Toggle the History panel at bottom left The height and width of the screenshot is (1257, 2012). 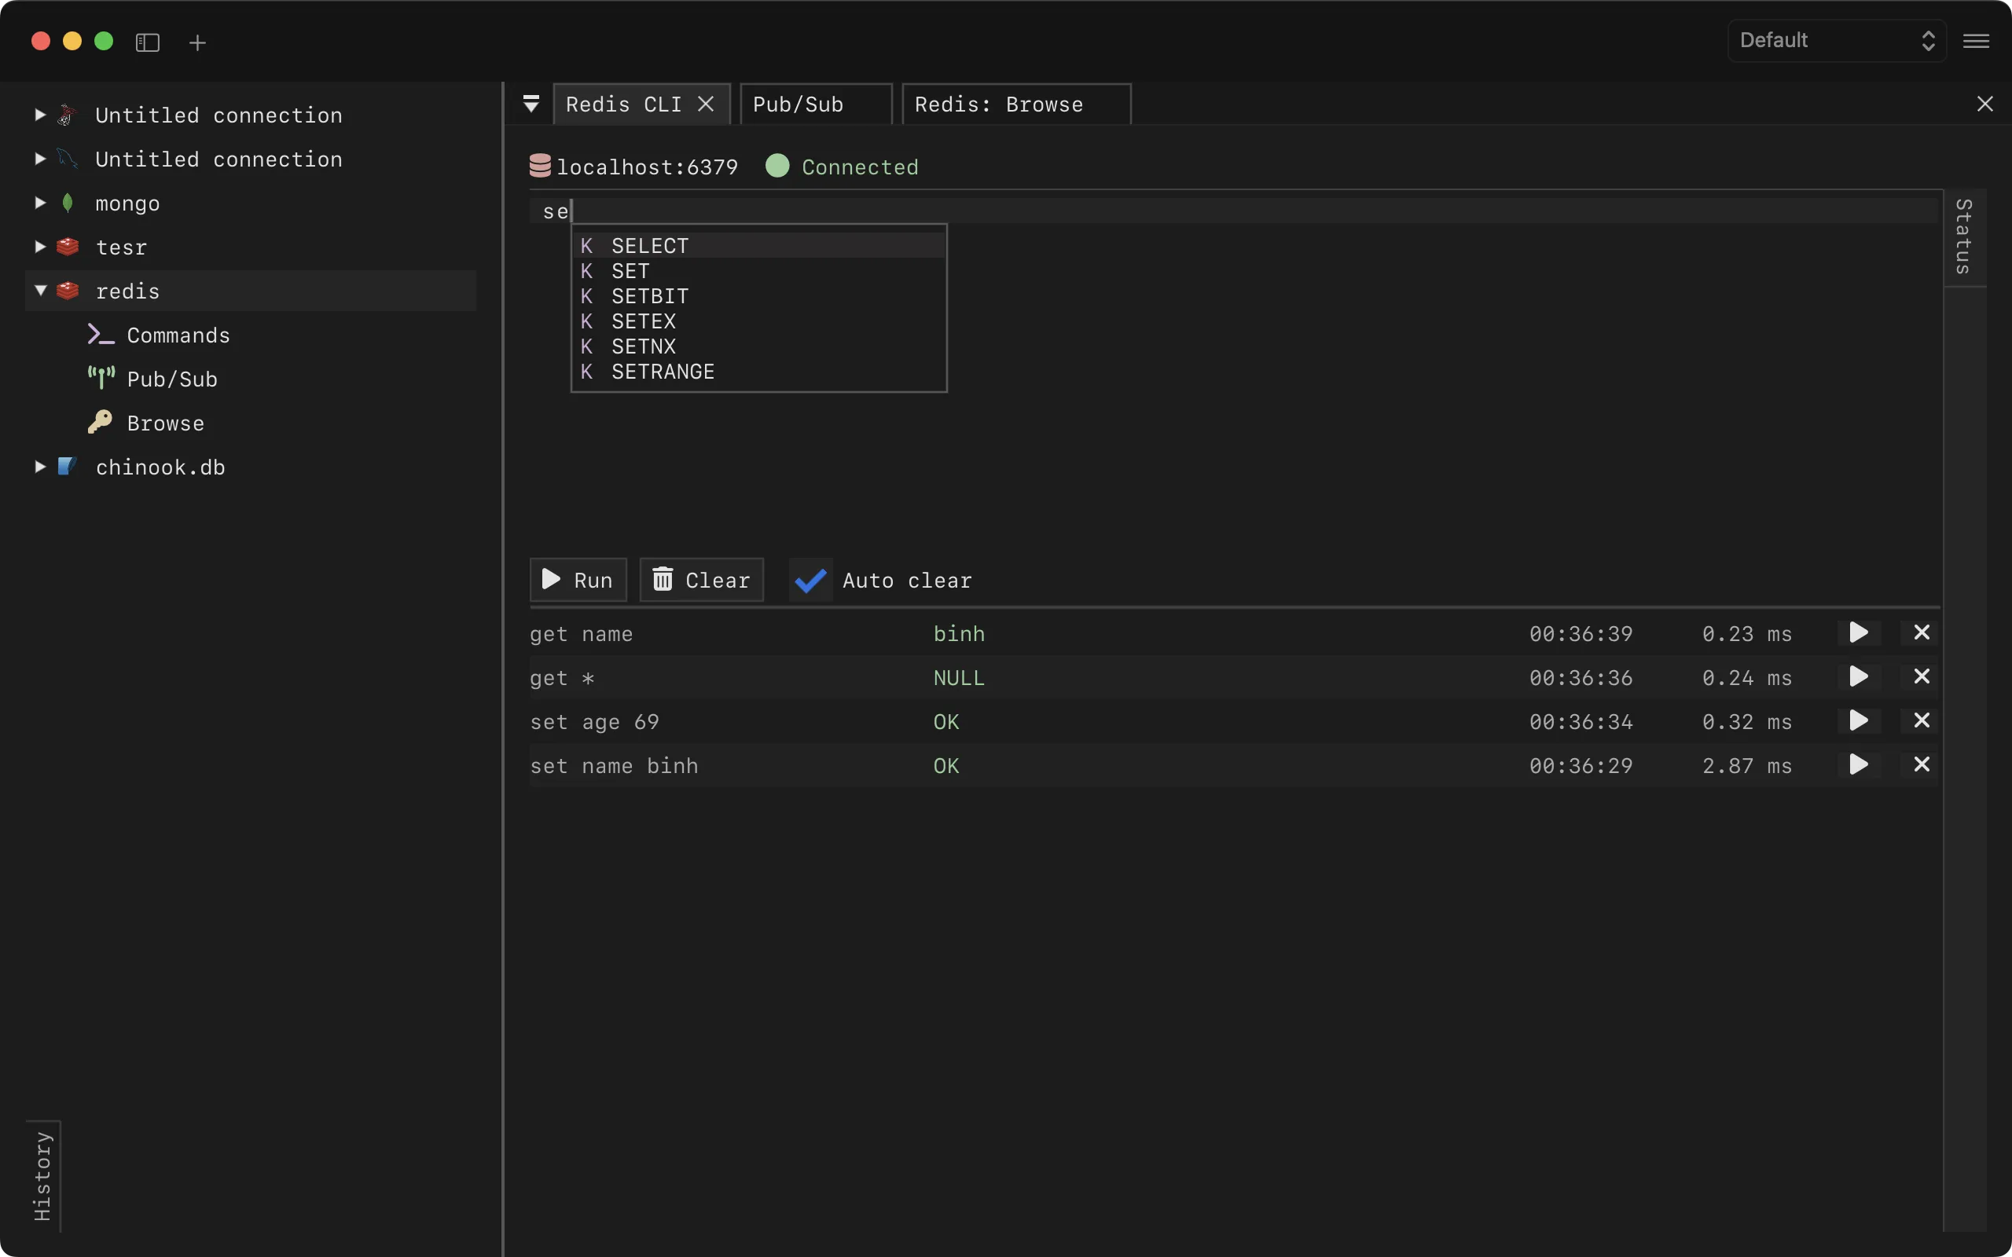click(x=42, y=1175)
